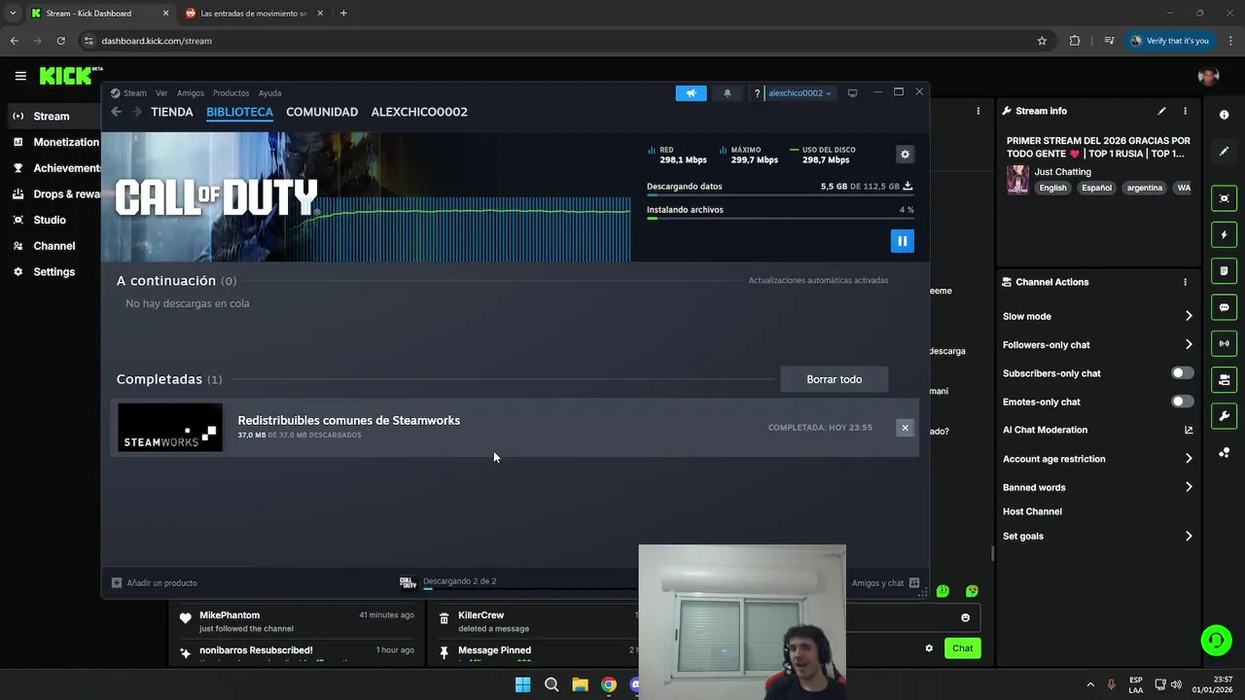1245x700 pixels.
Task: Switch to TIENDA tab in Steam
Action: 172,112
